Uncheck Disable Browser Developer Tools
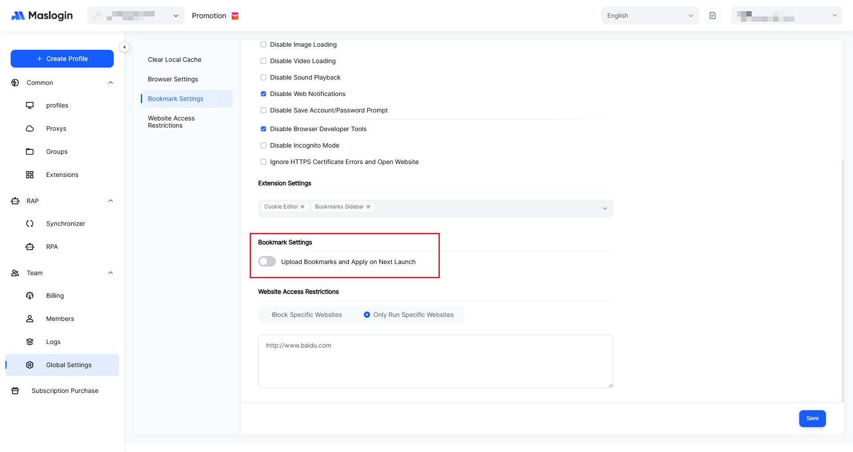The image size is (853, 452). 263,129
